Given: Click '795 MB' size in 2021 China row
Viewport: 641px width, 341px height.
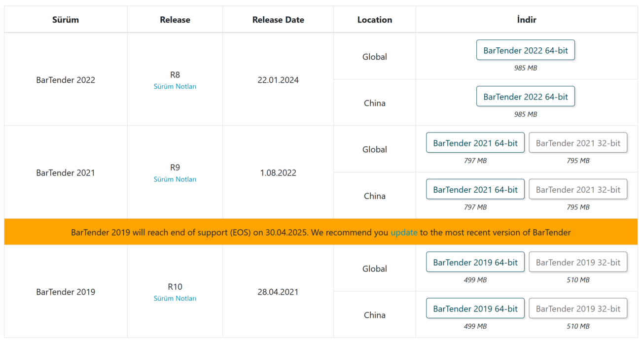Looking at the screenshot, I should tap(578, 207).
